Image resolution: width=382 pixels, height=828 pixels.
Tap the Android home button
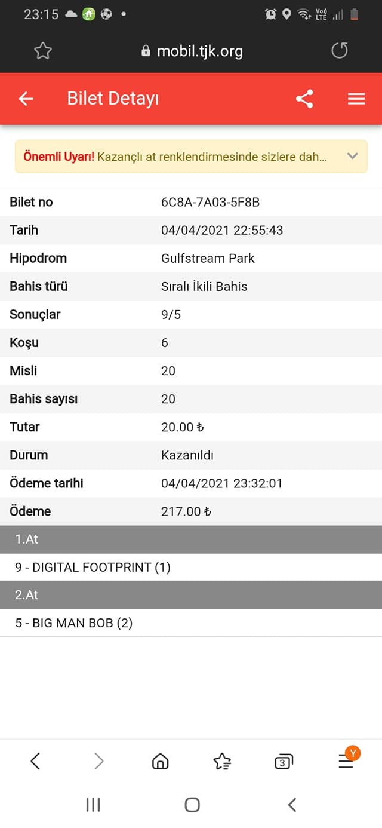(x=192, y=805)
